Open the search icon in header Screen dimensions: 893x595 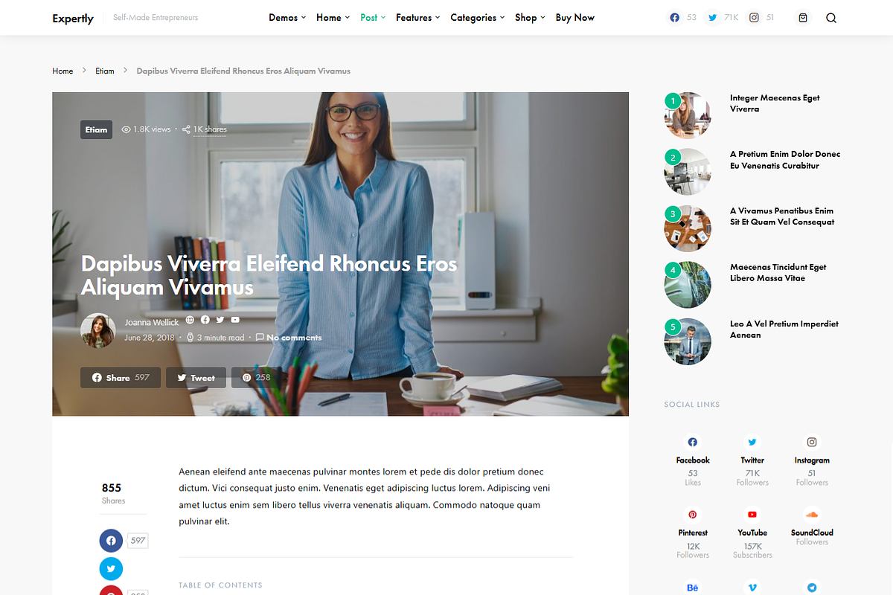pyautogui.click(x=831, y=18)
